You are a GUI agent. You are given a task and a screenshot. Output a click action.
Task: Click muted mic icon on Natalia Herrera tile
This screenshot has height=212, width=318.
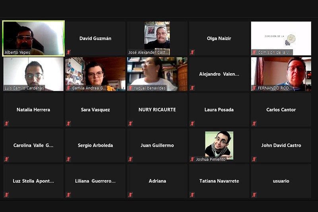pos(6,124)
